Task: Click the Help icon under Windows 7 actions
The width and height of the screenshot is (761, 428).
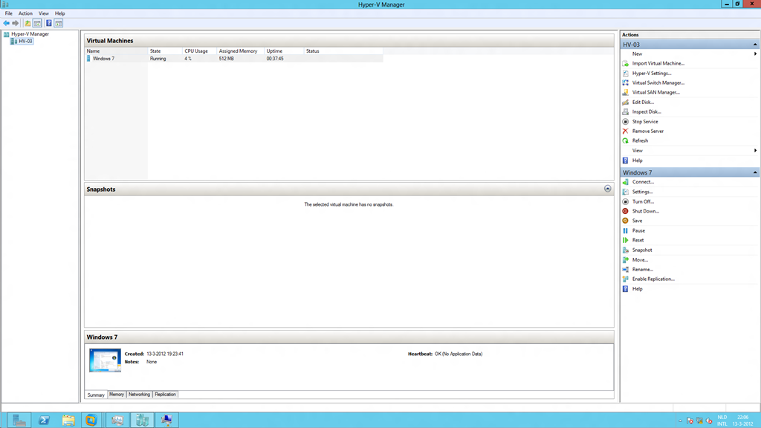Action: pos(626,289)
